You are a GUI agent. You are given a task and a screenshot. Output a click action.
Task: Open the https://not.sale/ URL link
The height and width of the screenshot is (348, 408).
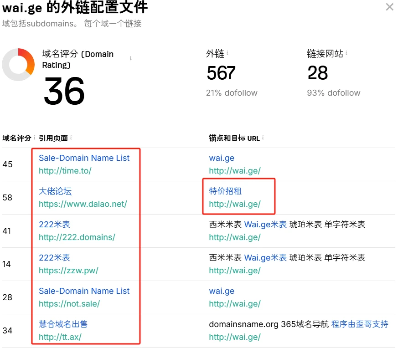[69, 304]
